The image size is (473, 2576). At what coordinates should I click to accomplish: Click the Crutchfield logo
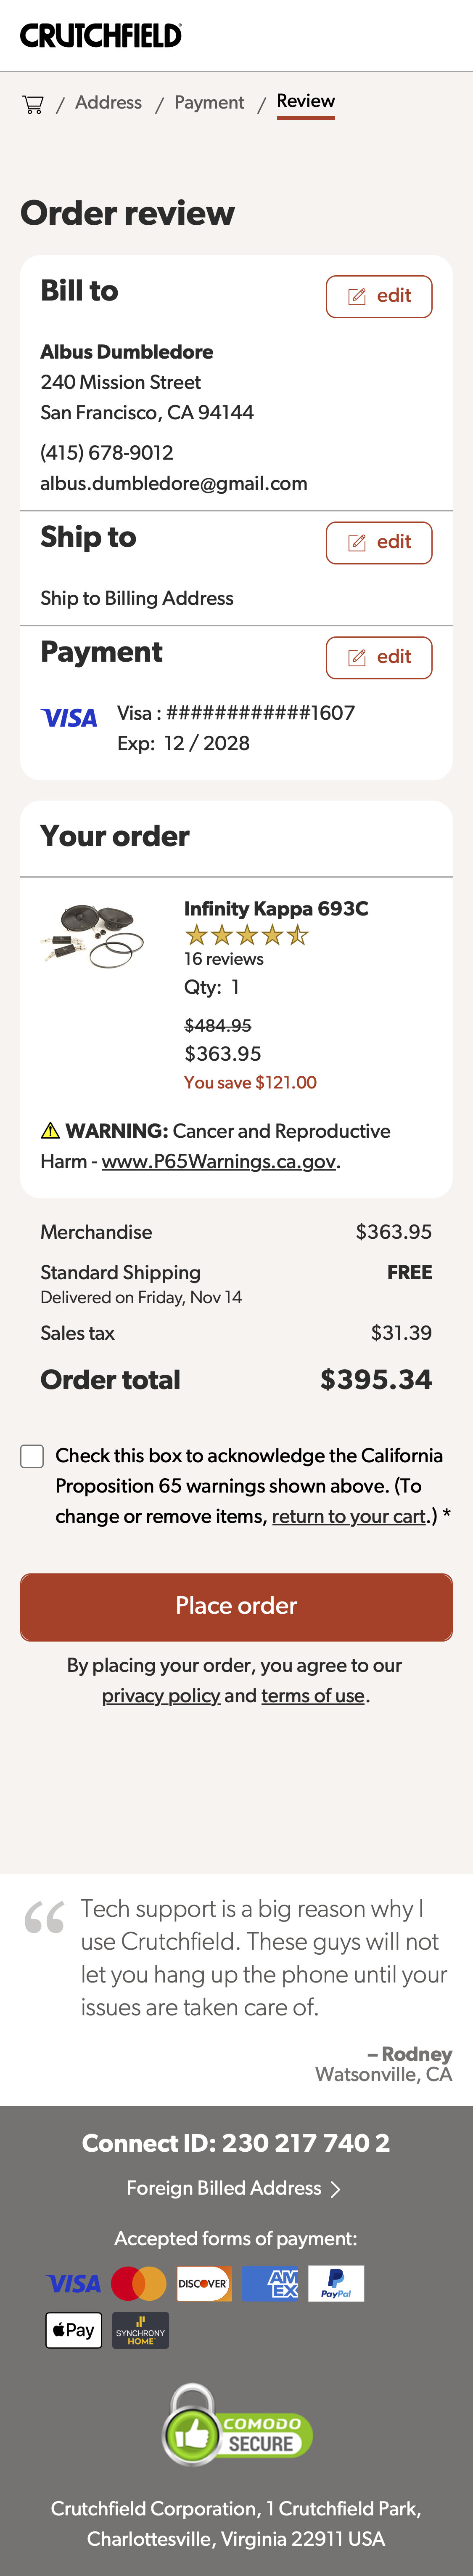pos(101,36)
